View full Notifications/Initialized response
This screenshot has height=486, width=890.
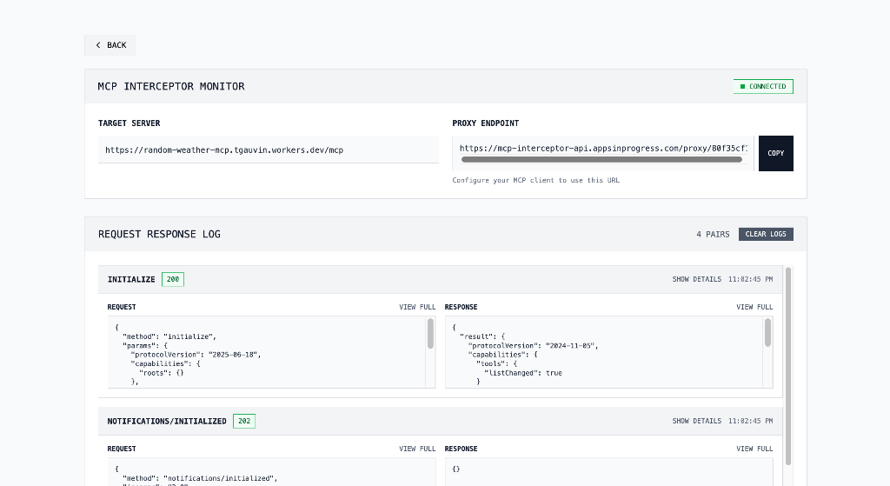(x=754, y=449)
